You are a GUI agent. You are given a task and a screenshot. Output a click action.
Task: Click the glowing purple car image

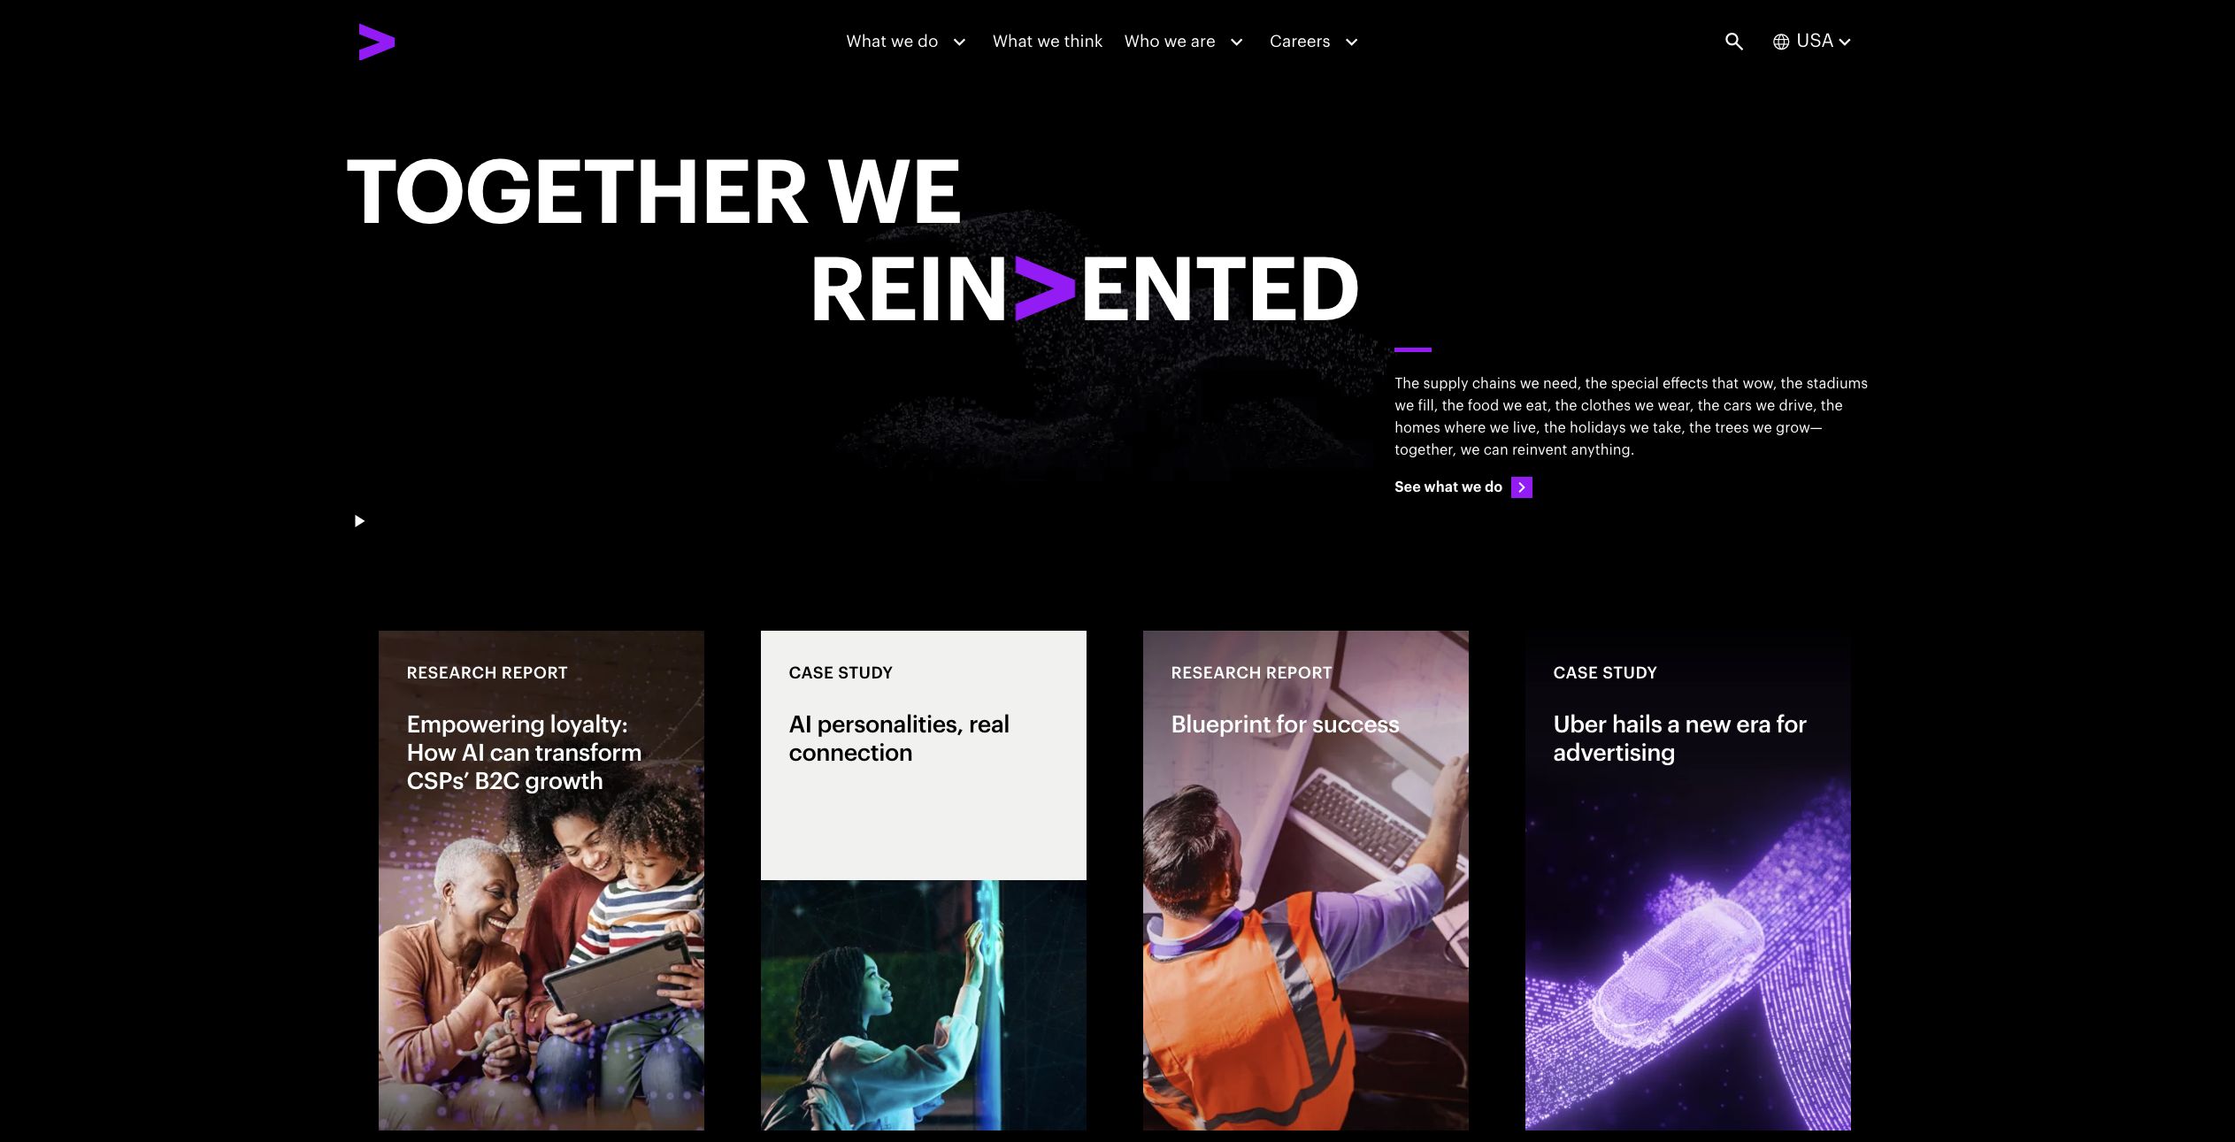click(1688, 955)
